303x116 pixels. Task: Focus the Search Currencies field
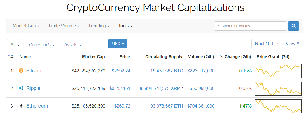[250, 26]
